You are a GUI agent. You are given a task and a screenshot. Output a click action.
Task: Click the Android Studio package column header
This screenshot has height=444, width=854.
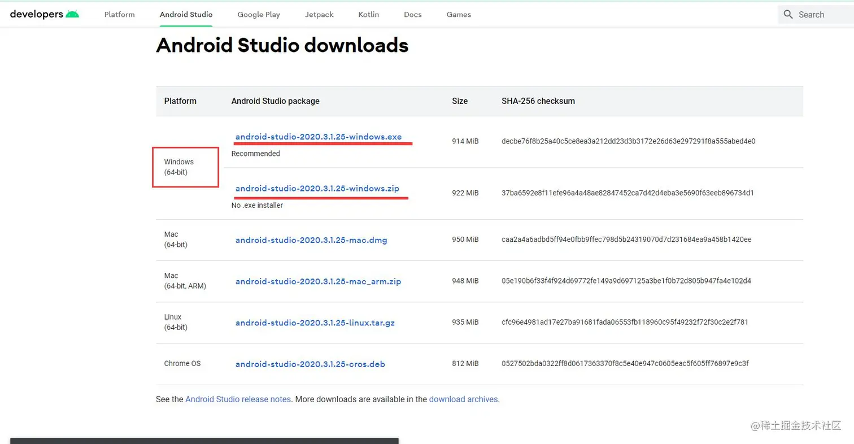[275, 101]
